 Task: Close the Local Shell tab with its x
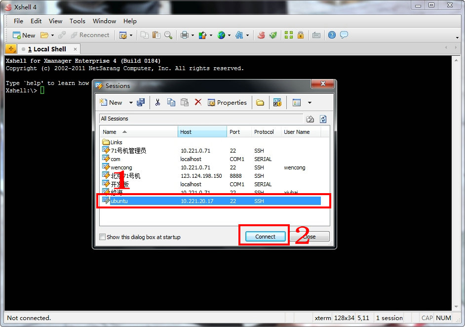(76, 49)
